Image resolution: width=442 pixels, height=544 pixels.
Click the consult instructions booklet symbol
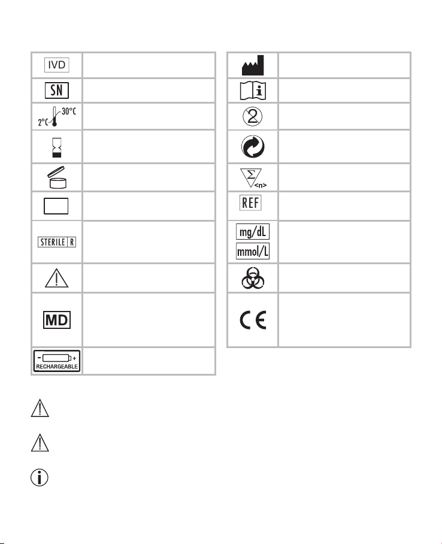pos(253,91)
